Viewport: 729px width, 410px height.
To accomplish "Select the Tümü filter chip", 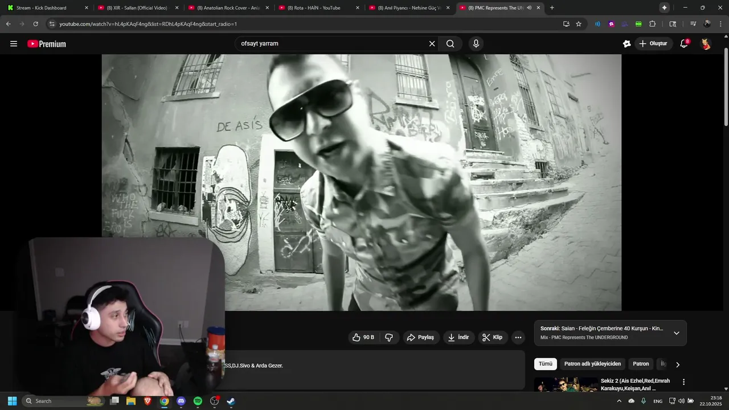I will coord(546,364).
